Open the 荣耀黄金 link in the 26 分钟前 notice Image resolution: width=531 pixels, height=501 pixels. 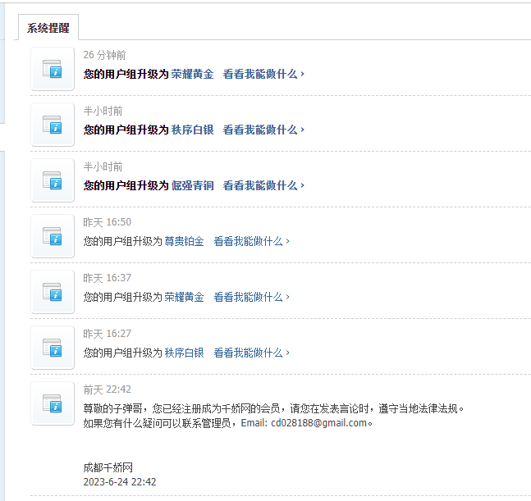(192, 74)
